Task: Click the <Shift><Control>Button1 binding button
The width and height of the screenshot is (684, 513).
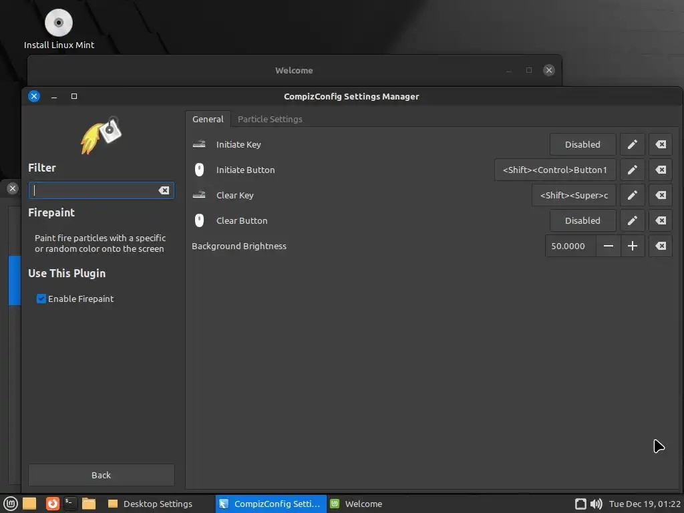Action: 555,170
